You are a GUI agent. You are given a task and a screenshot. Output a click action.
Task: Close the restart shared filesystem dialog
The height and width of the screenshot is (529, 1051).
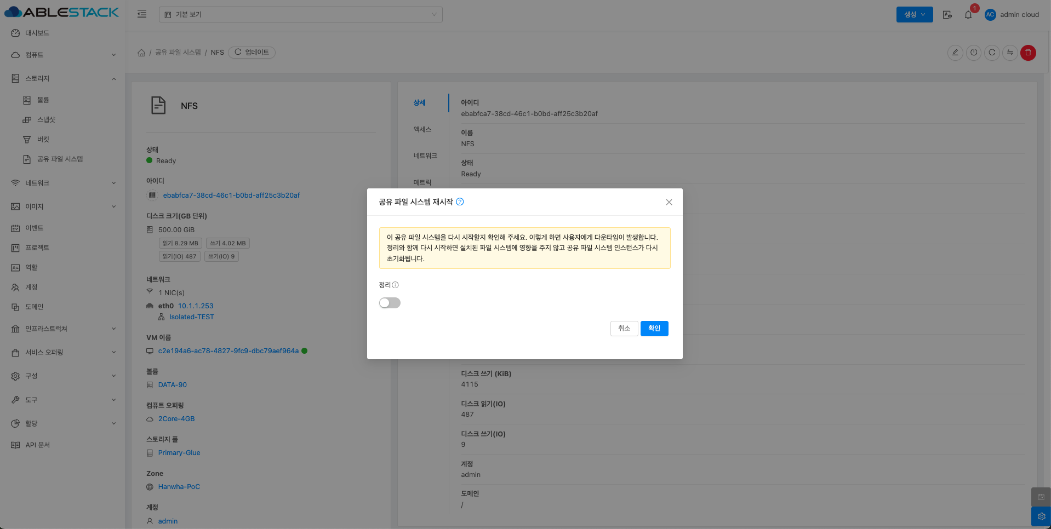coord(669,202)
